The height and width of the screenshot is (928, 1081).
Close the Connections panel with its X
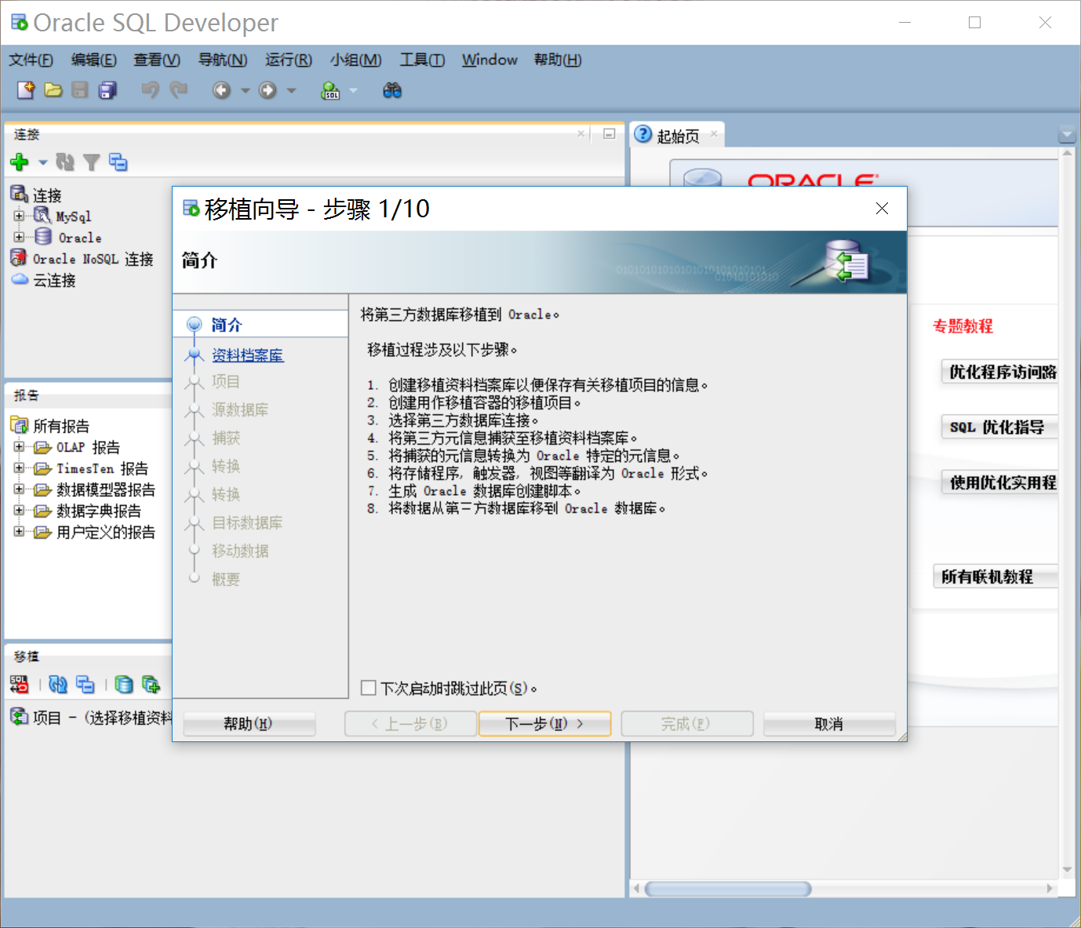coord(581,134)
